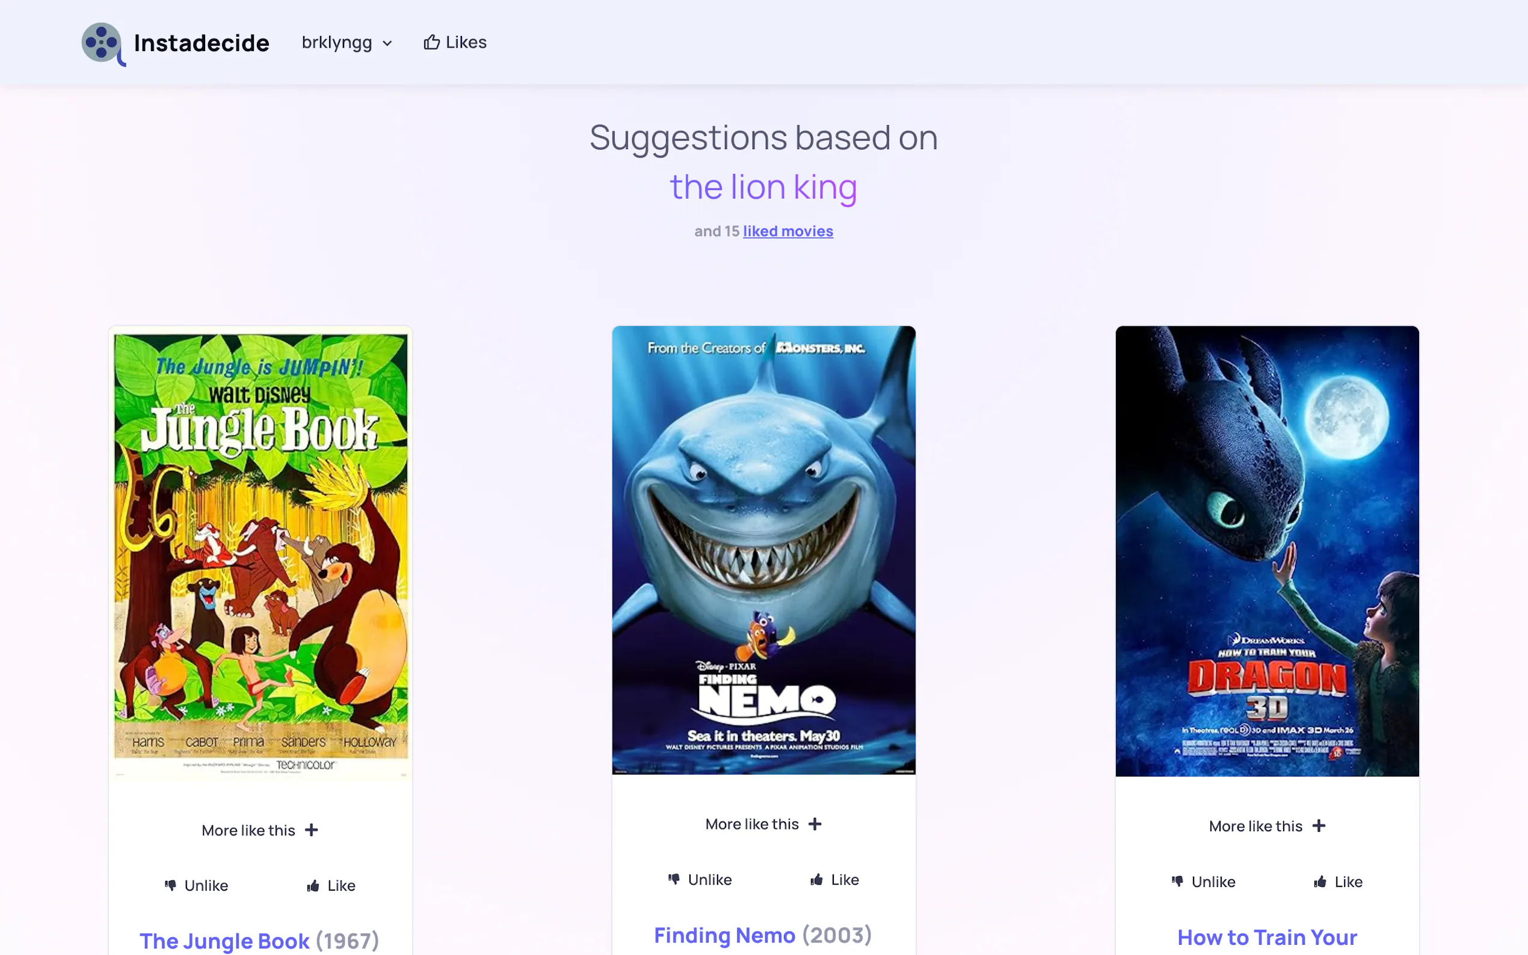Open the Finding Nemo (2003) title link
The width and height of the screenshot is (1528, 955).
pos(763,935)
